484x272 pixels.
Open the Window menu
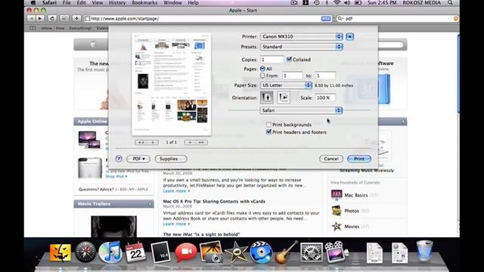(x=172, y=3)
